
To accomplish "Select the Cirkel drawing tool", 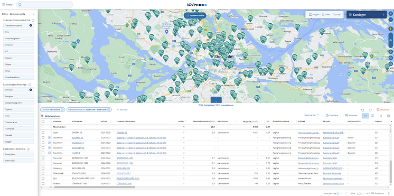I will pyautogui.click(x=326, y=15).
